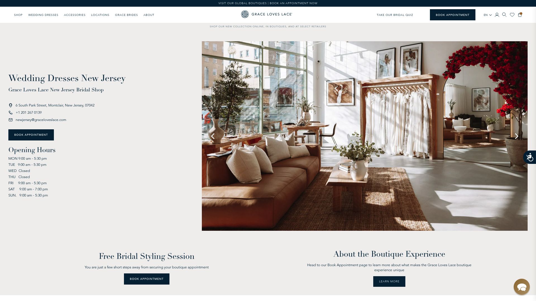Image resolution: width=536 pixels, height=301 pixels.
Task: Open the account profile icon
Action: (x=497, y=15)
